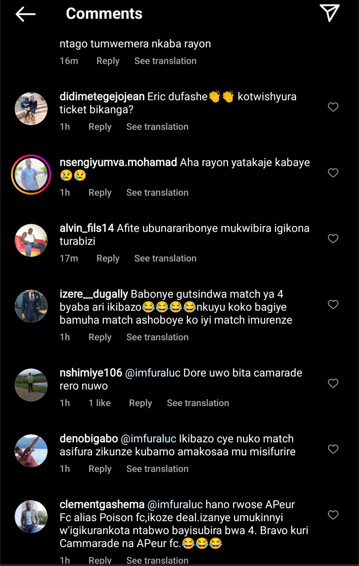Image resolution: width=359 pixels, height=566 pixels.
Task: Like didimetegejojean's comment with the heart
Action: pyautogui.click(x=333, y=107)
